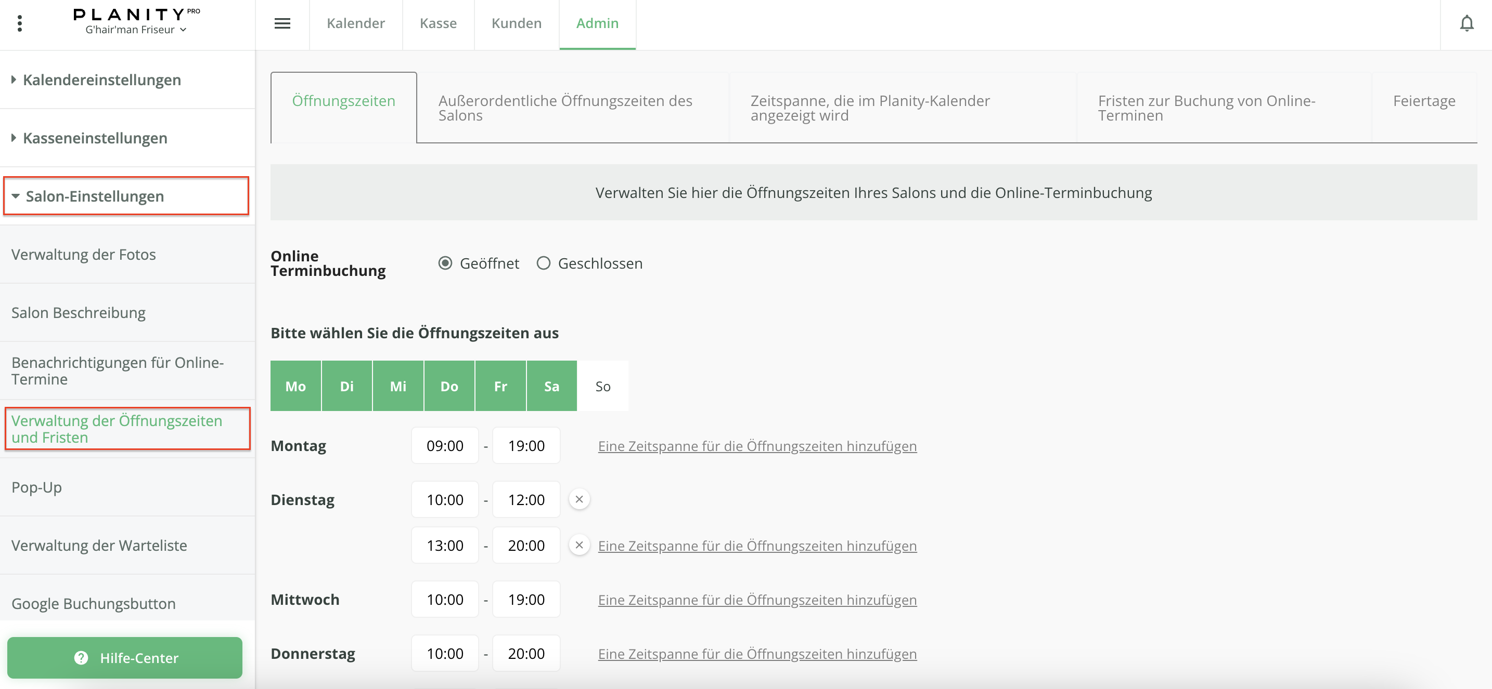The image size is (1492, 689).
Task: Open Verwaltung der Warteliste in sidebar
Action: (99, 545)
